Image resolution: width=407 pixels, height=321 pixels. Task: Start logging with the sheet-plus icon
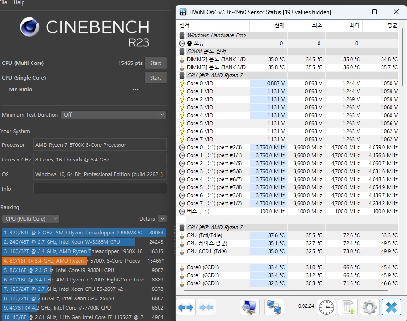point(348,307)
